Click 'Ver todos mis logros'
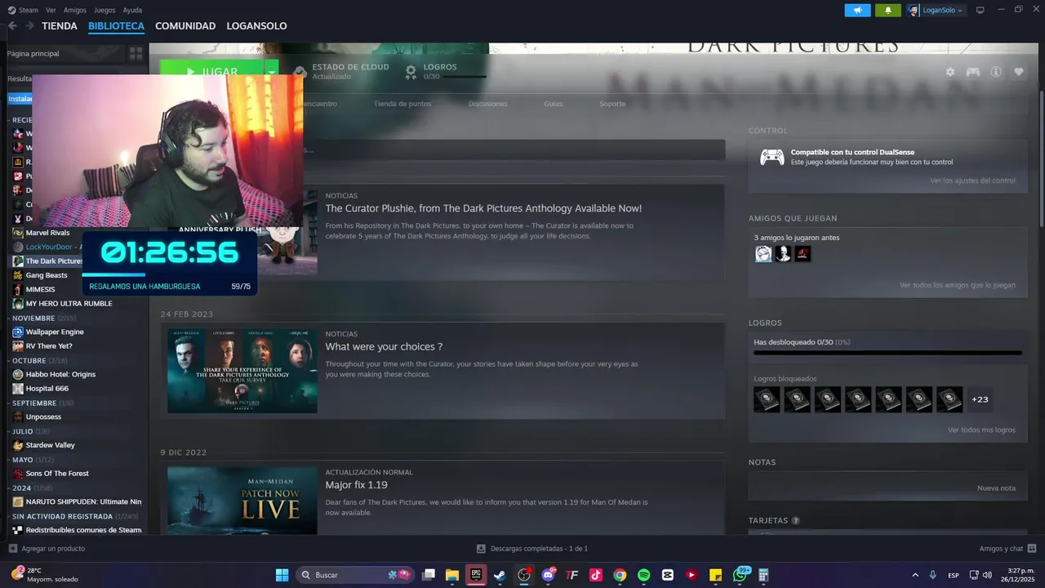Viewport: 1045px width, 588px height. tap(981, 430)
